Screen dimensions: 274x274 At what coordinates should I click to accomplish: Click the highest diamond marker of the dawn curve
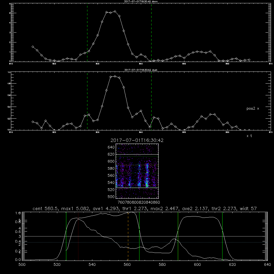pos(115,12)
